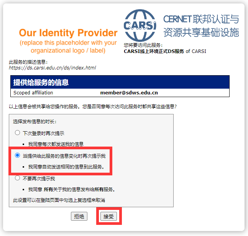
Task: Click the bullet text 我同意每次都发送我的信息
Action: pos(56,144)
